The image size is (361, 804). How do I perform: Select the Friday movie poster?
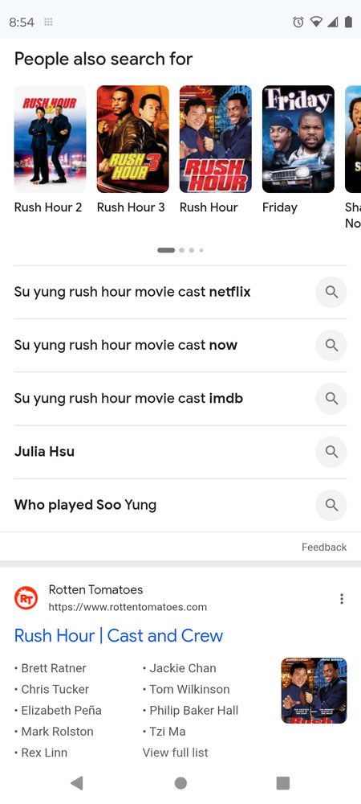pyautogui.click(x=298, y=139)
